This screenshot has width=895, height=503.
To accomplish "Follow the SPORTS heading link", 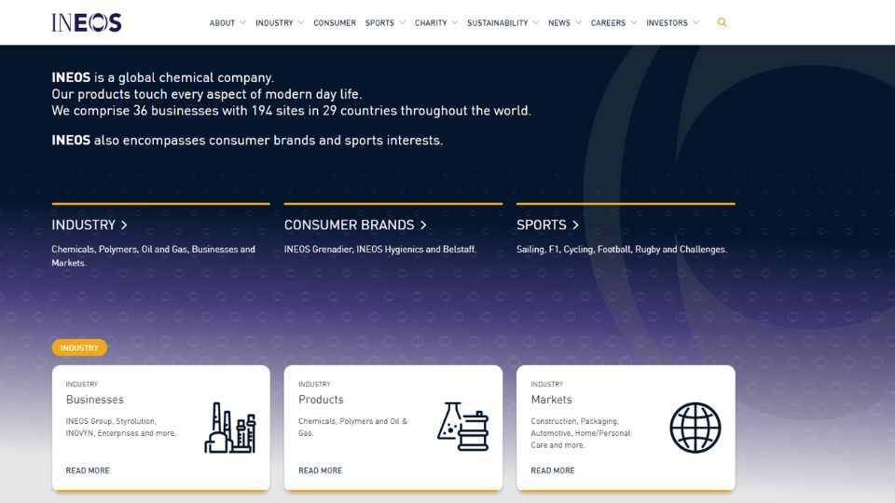I will [547, 224].
